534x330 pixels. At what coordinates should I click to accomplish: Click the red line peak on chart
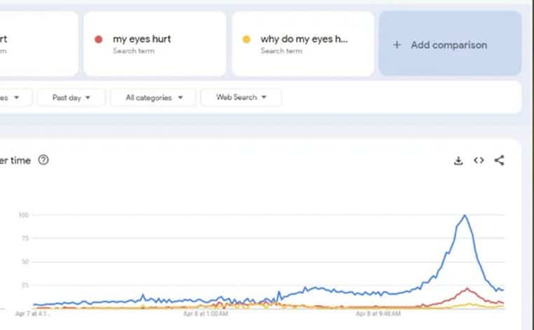(467, 289)
